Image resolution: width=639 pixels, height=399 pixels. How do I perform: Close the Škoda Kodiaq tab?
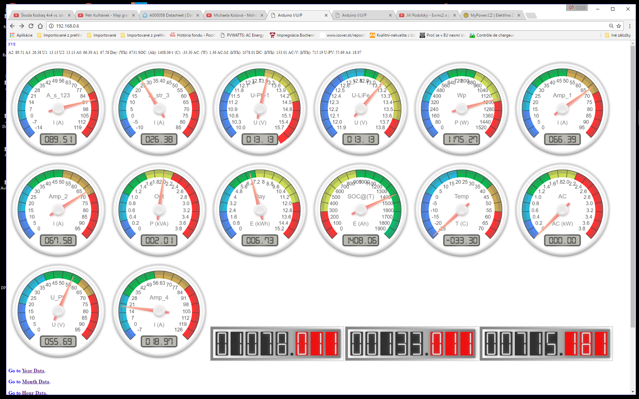pyautogui.click(x=69, y=15)
